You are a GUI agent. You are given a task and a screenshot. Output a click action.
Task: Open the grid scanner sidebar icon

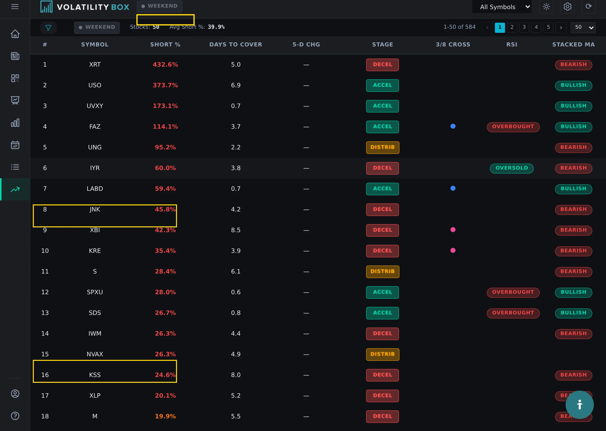tap(15, 78)
